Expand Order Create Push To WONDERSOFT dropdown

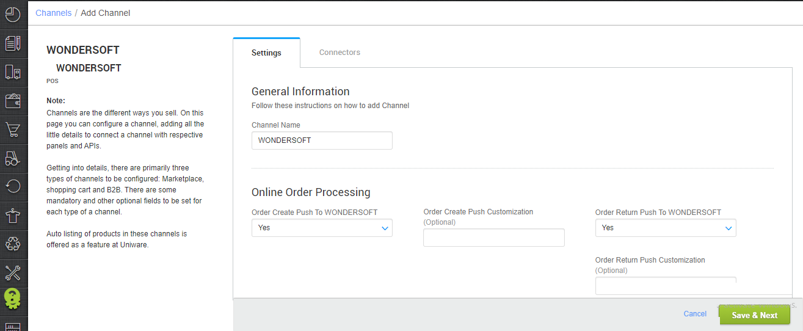click(322, 228)
